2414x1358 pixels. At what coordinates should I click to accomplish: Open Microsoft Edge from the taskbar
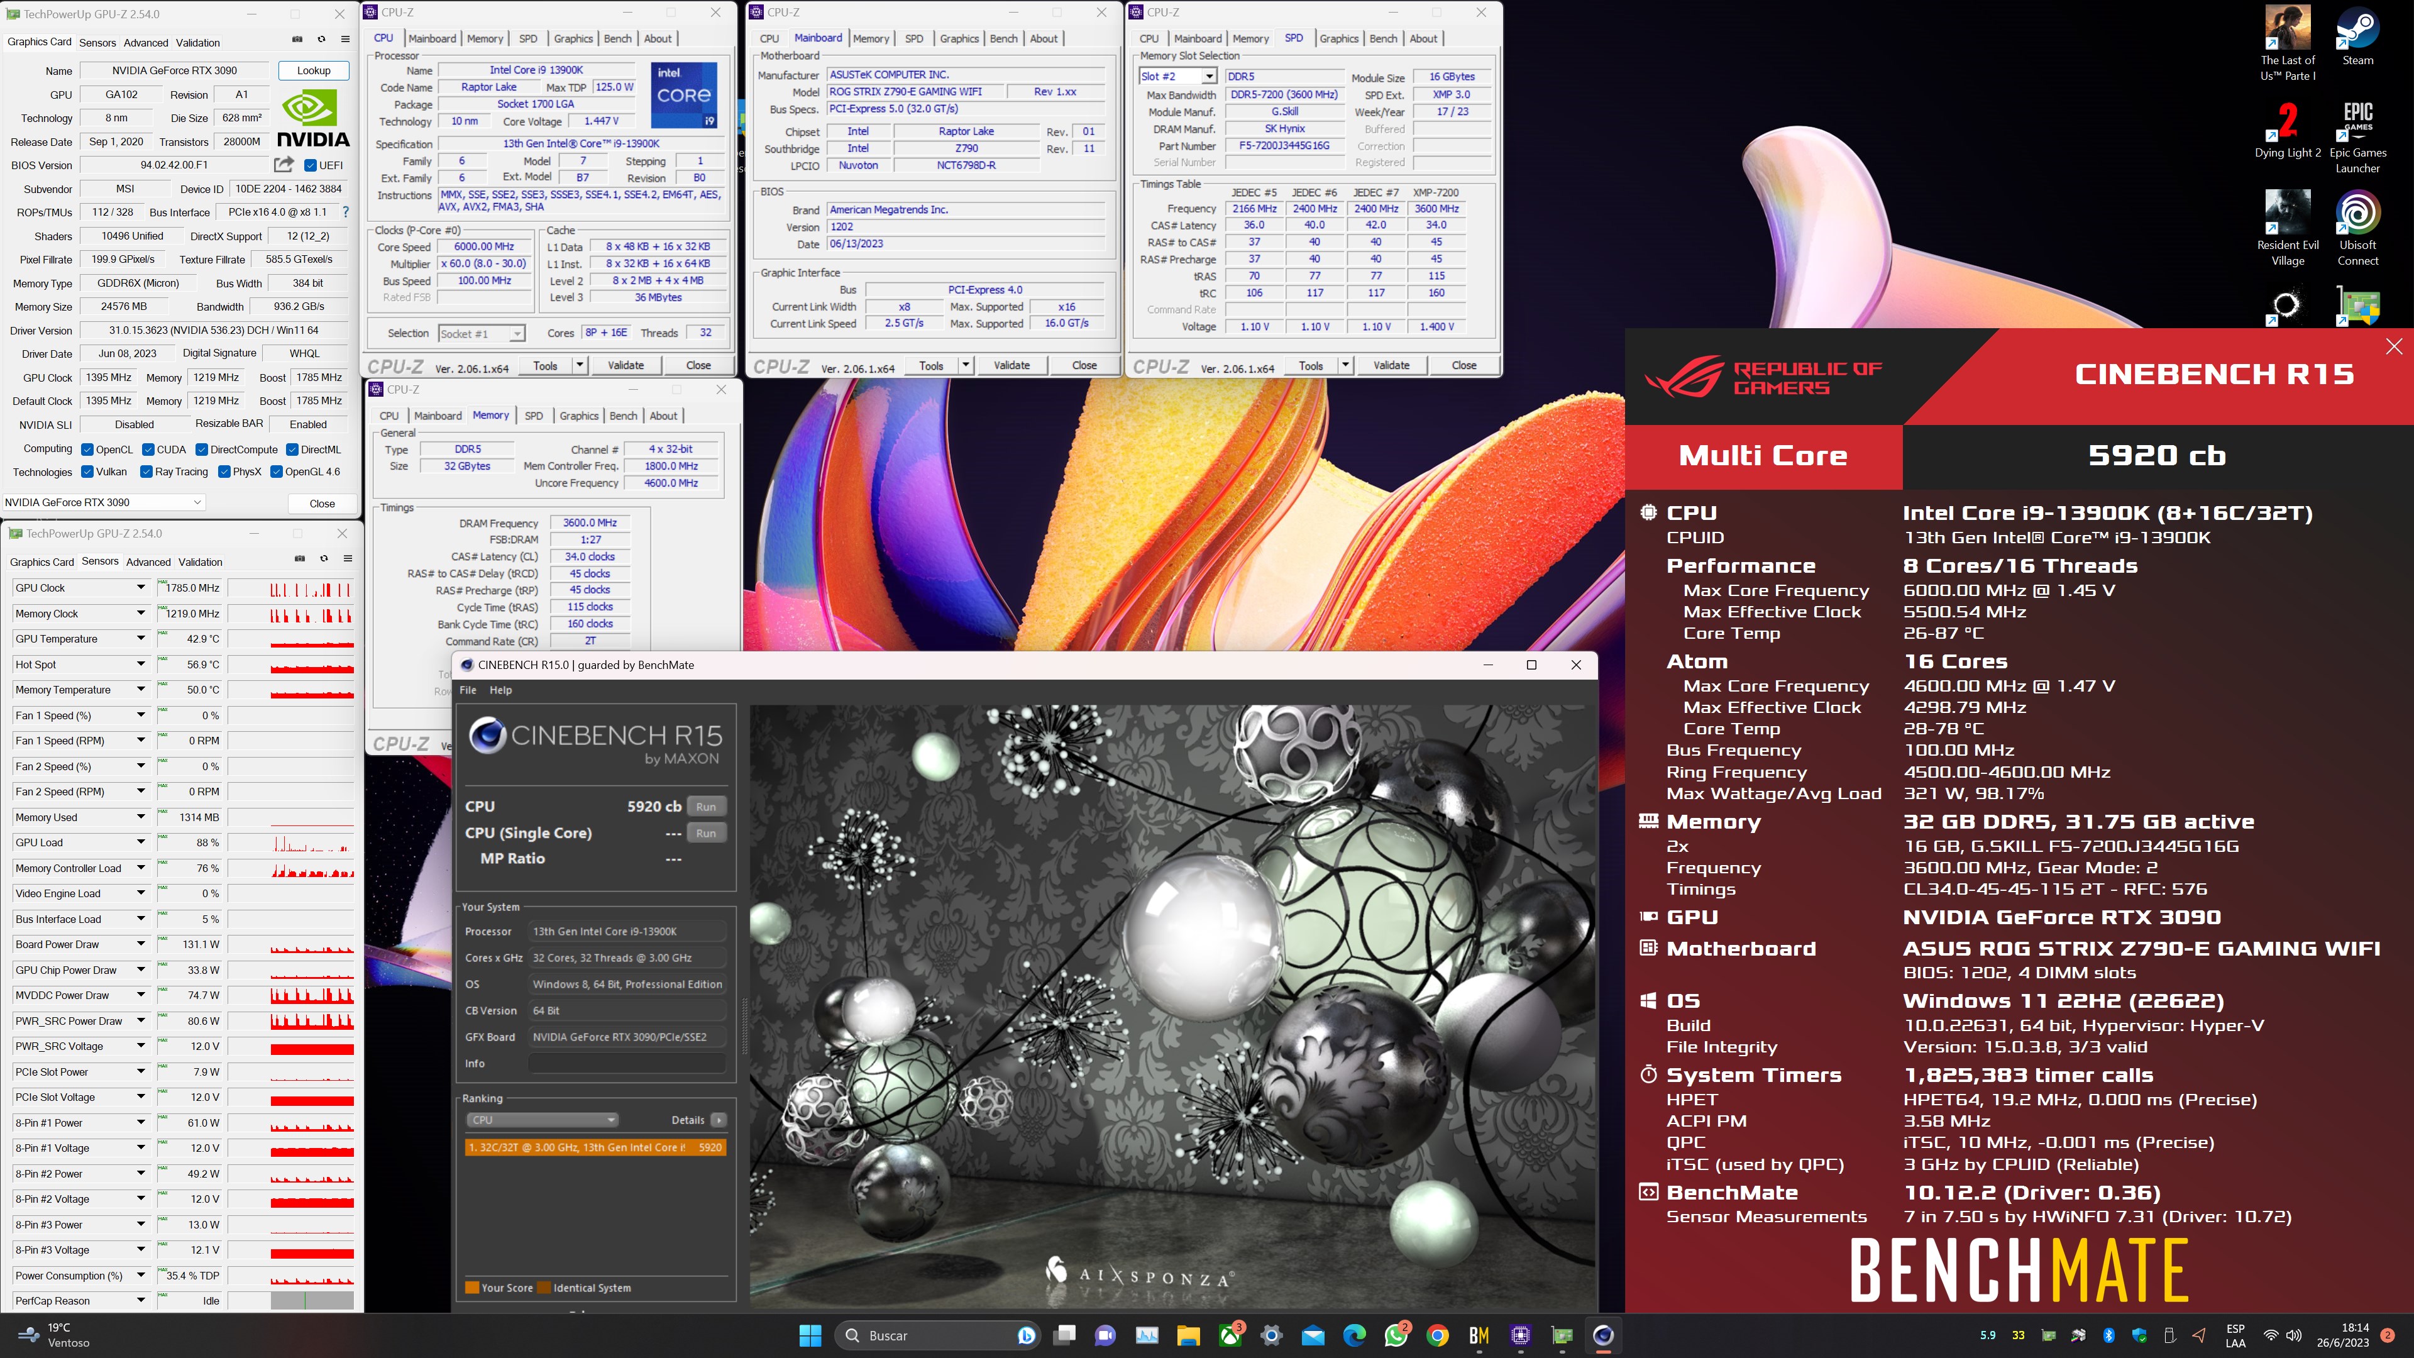pyautogui.click(x=1354, y=1335)
